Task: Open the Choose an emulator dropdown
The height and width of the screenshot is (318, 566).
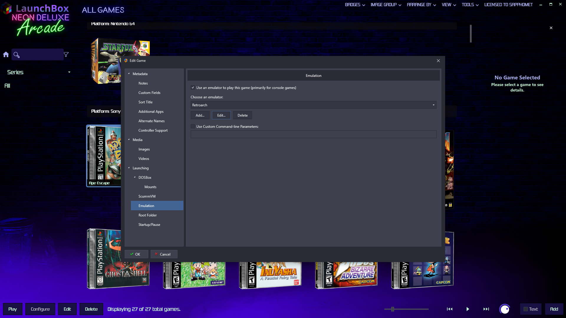Action: (313, 105)
